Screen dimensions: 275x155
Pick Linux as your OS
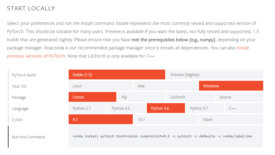tap(101, 86)
